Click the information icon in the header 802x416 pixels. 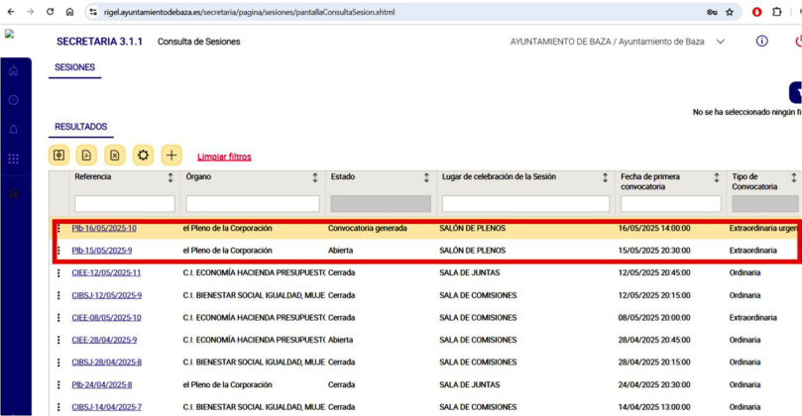[761, 42]
